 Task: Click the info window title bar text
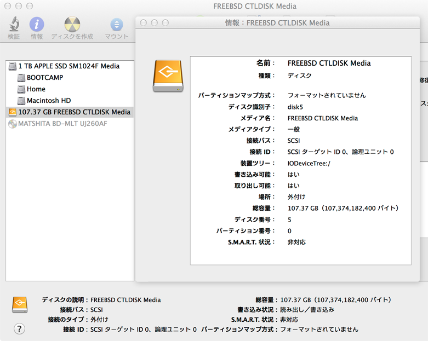point(277,23)
